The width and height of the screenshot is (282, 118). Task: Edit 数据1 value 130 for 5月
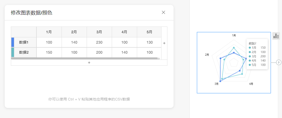[x=149, y=42]
